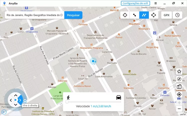Select the two-spot route mode
Image resolution: width=187 pixels, height=116 pixels.
(134, 15)
